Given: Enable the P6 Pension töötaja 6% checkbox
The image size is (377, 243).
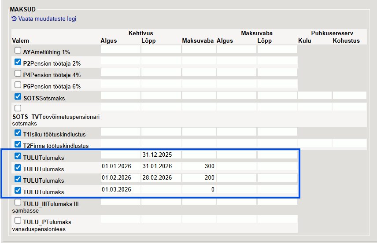Looking at the screenshot, I should [x=18, y=85].
